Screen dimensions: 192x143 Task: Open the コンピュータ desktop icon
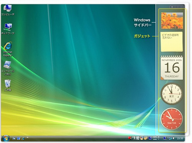[8, 10]
